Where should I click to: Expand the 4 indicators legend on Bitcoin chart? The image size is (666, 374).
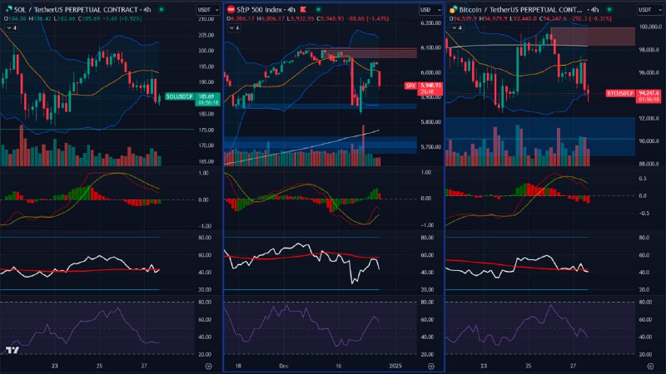tap(456, 28)
